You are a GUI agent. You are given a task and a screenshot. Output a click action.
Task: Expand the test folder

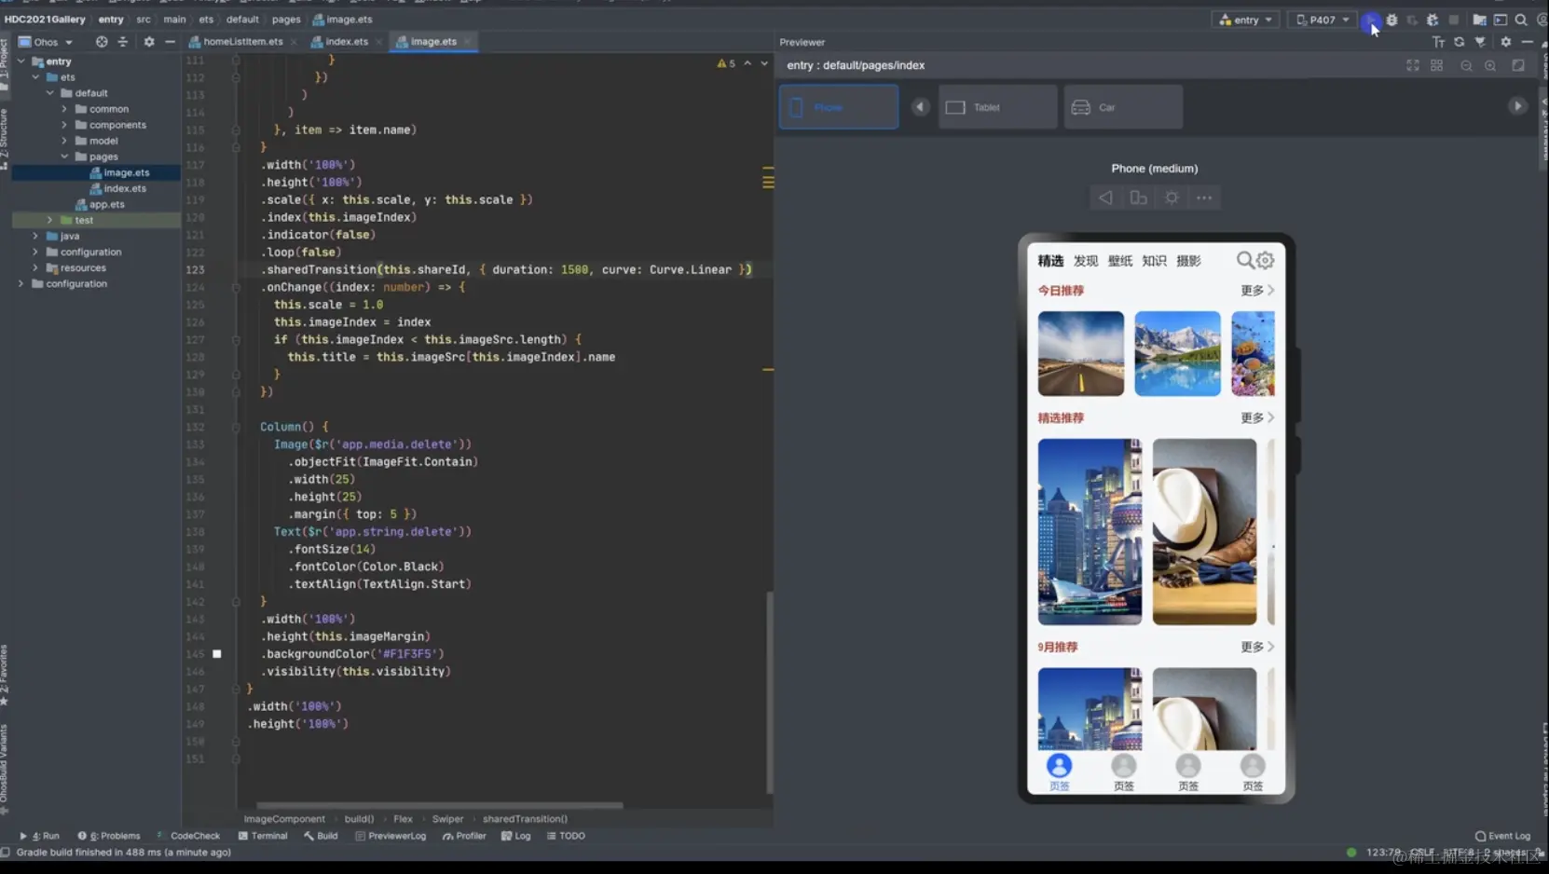pos(50,220)
